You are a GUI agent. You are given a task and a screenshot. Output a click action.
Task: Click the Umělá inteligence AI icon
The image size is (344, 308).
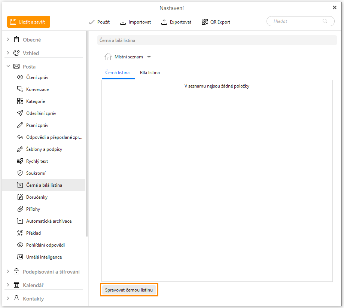tap(20, 257)
